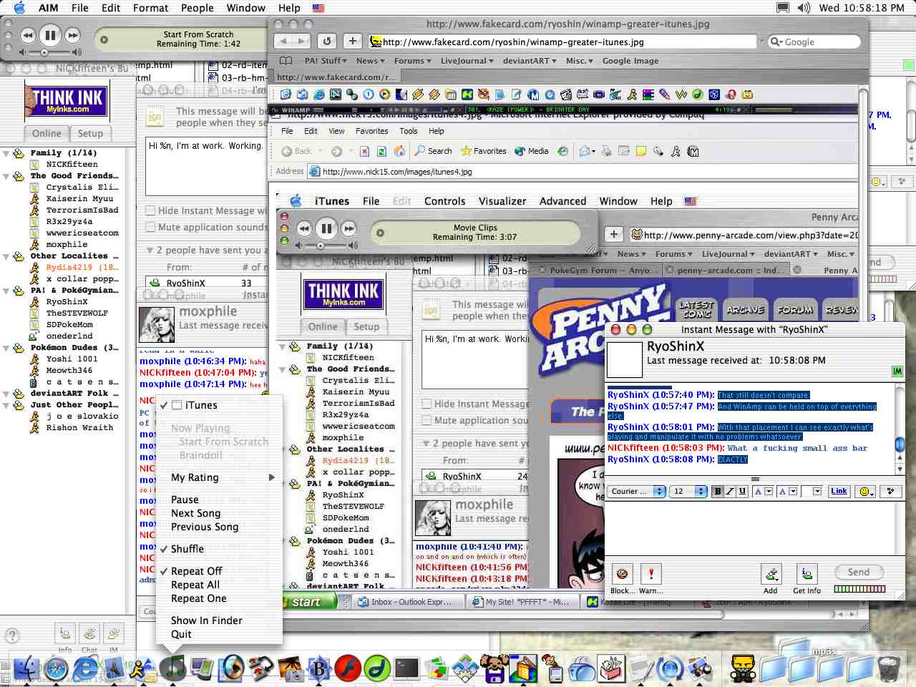The height and width of the screenshot is (687, 916).
Task: Click the THINK INK MyInks.com banner ad
Action: click(67, 100)
